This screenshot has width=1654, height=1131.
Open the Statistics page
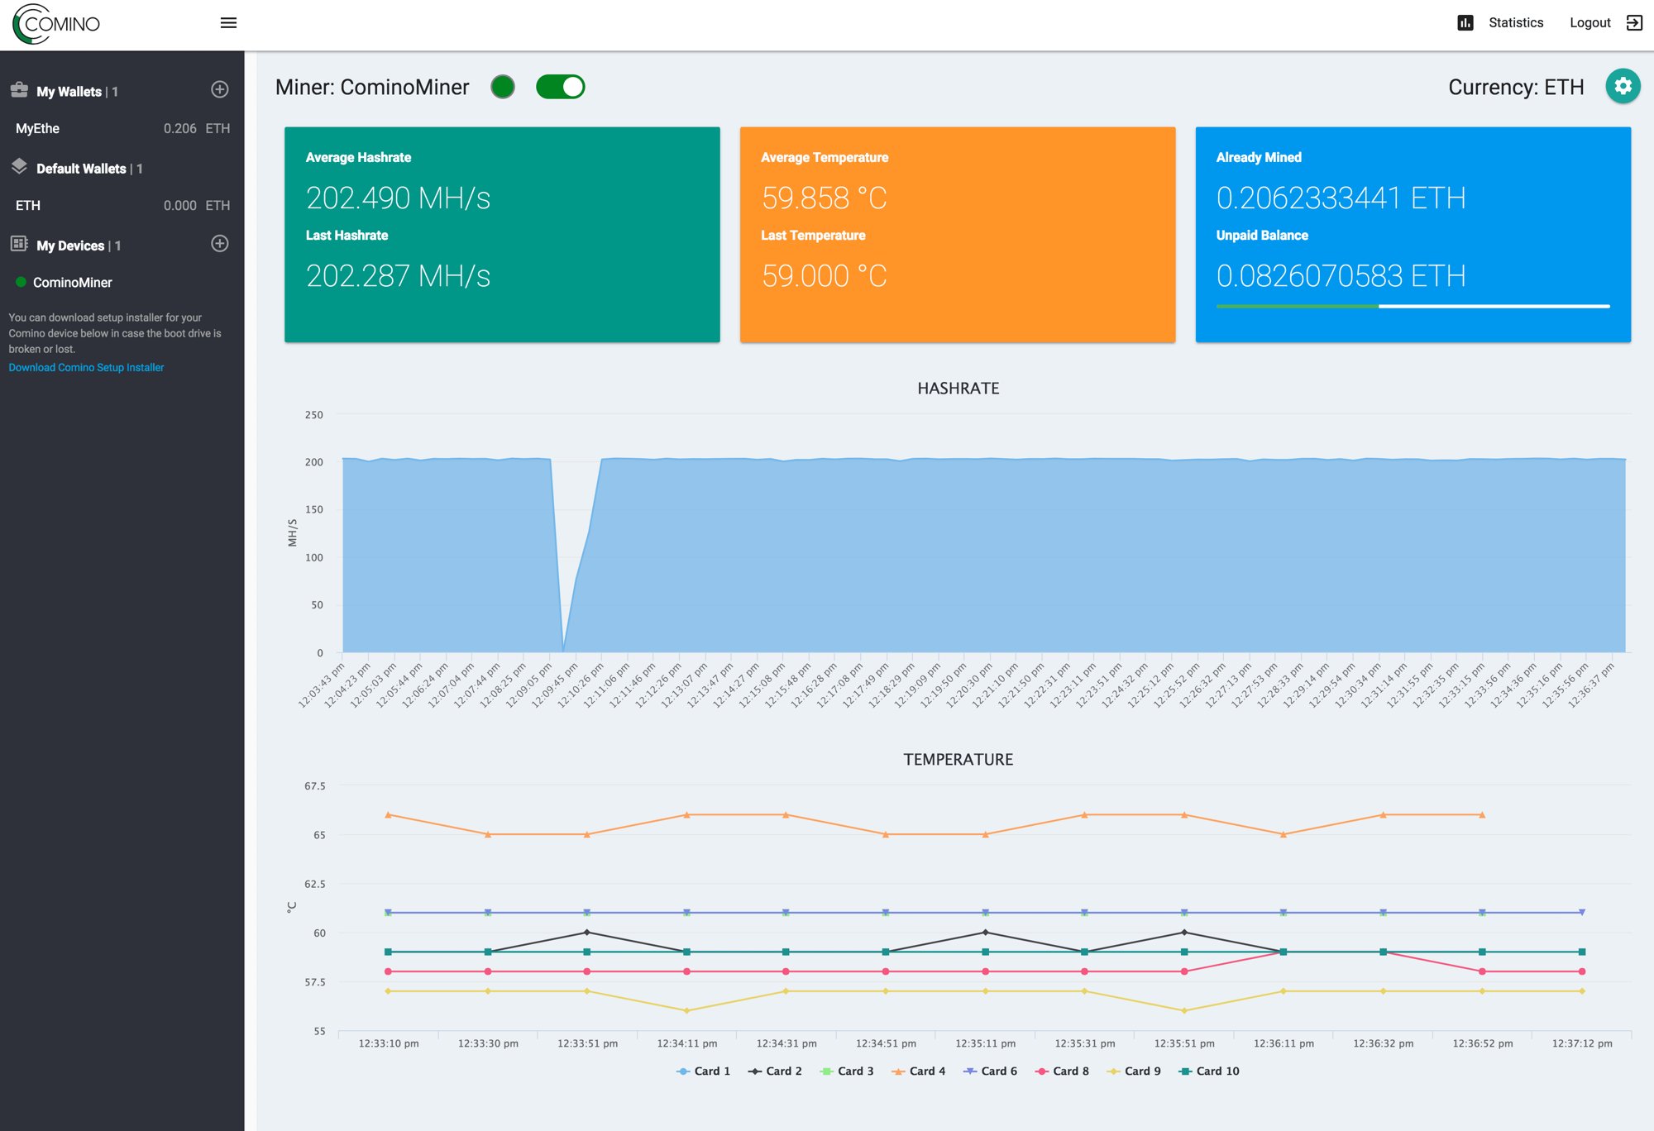point(1515,23)
